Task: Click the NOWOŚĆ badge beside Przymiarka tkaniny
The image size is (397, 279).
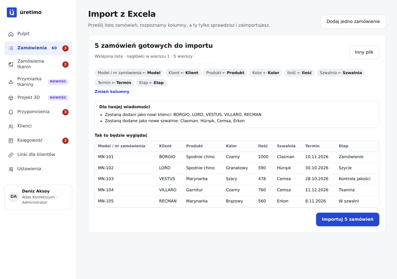Action: point(58,82)
